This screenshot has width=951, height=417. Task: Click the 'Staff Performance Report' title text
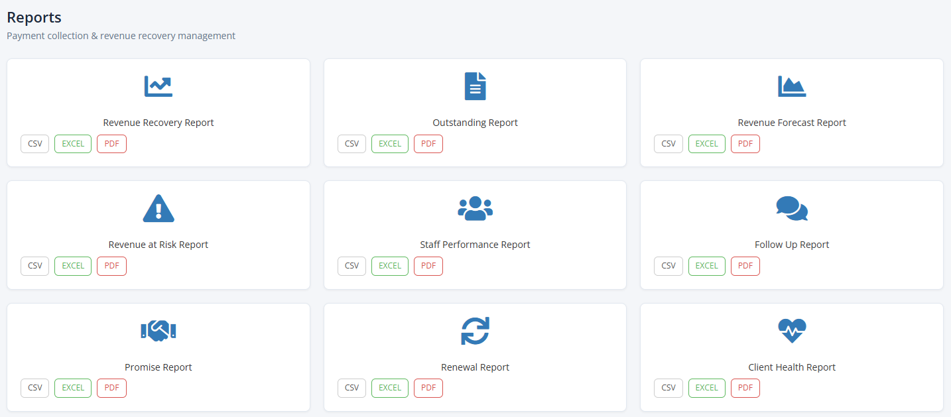tap(475, 245)
